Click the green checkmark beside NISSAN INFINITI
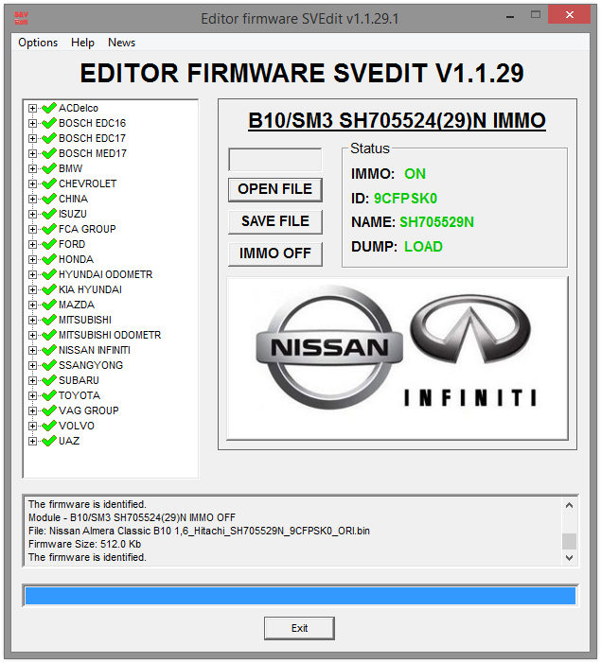This screenshot has width=601, height=663. [x=49, y=350]
